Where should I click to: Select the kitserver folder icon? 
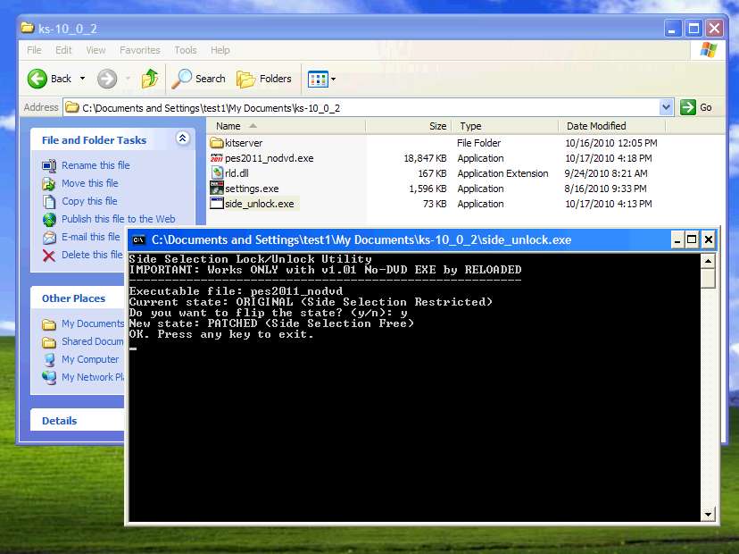pyautogui.click(x=216, y=143)
